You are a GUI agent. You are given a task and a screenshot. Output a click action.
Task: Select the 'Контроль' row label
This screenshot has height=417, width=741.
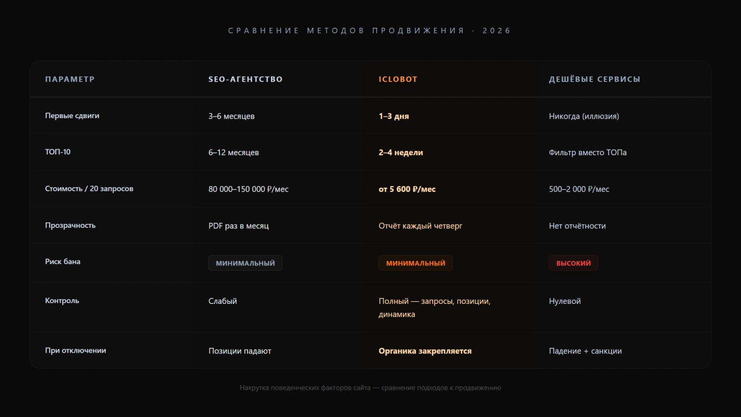(62, 301)
